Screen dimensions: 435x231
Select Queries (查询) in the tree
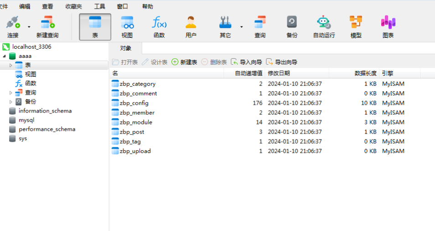tap(31, 92)
